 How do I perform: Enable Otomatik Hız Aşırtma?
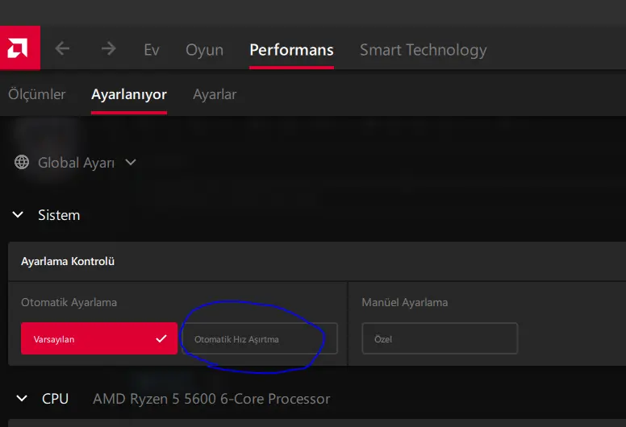coord(260,338)
